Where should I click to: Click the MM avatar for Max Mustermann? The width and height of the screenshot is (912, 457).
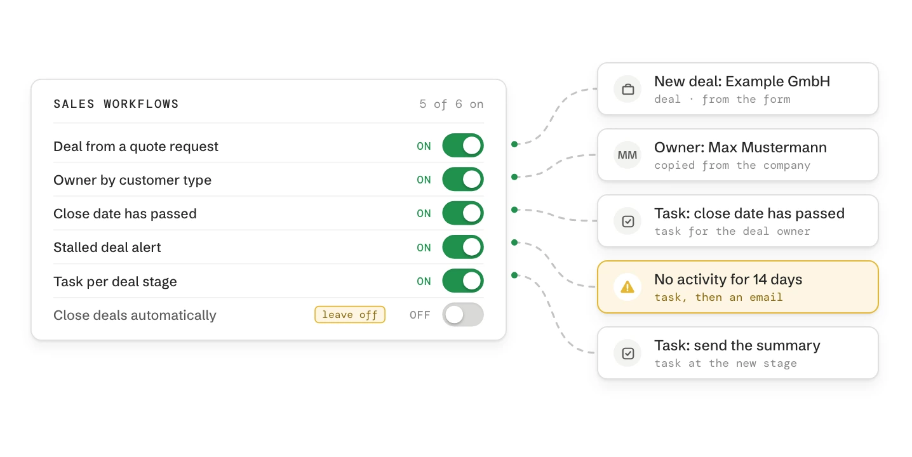(627, 156)
